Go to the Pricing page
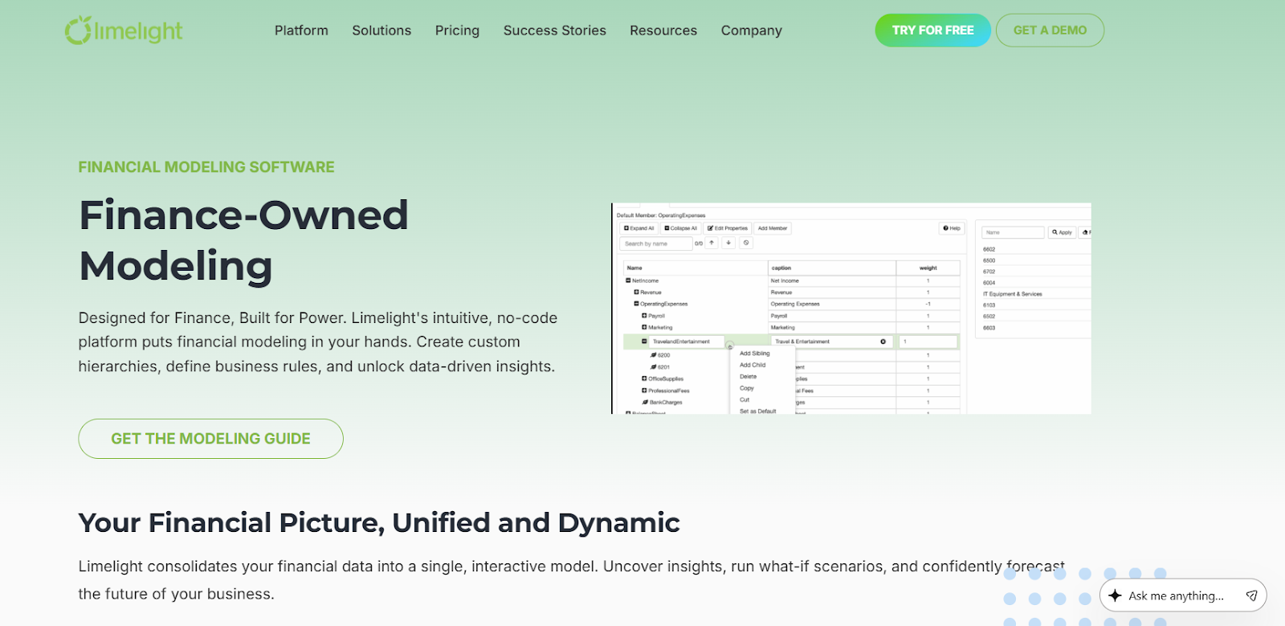1285x626 pixels. (457, 31)
